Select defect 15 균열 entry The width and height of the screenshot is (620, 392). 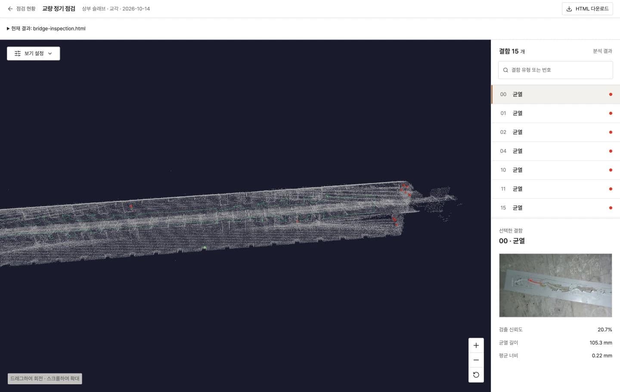[556, 208]
